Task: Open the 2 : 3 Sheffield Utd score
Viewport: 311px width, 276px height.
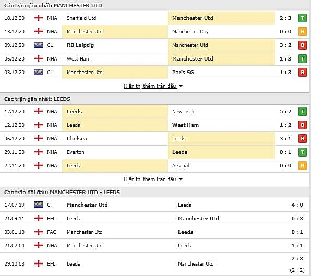Action: (x=285, y=18)
